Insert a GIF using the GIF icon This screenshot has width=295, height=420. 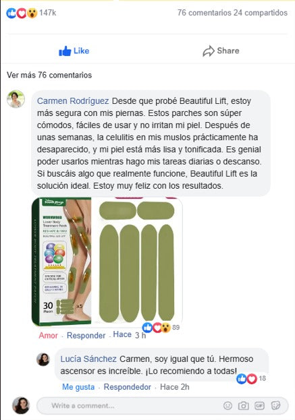click(x=259, y=406)
